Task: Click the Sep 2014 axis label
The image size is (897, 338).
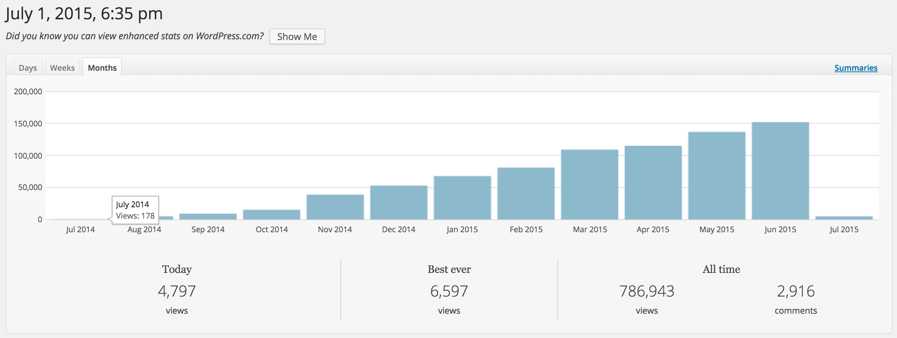Action: (208, 229)
